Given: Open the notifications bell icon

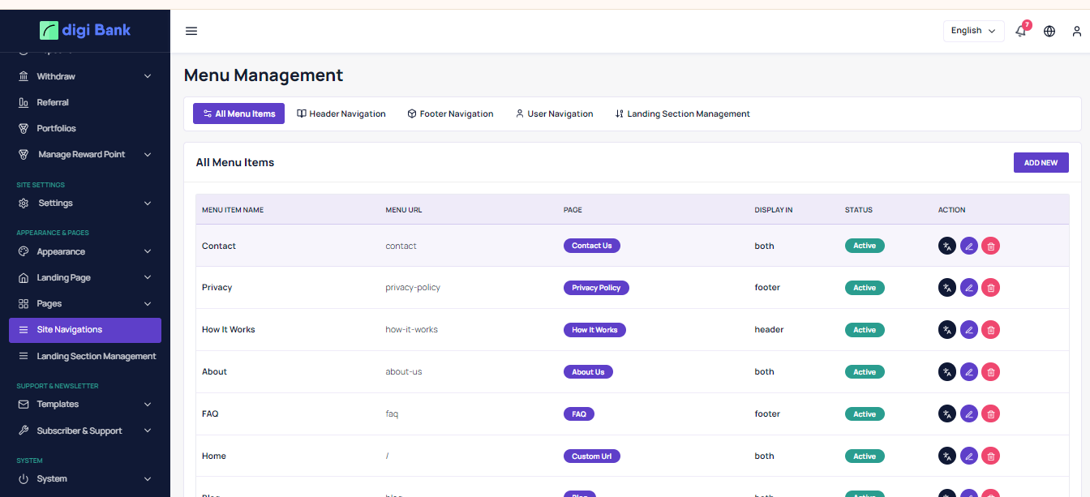Looking at the screenshot, I should pyautogui.click(x=1021, y=31).
